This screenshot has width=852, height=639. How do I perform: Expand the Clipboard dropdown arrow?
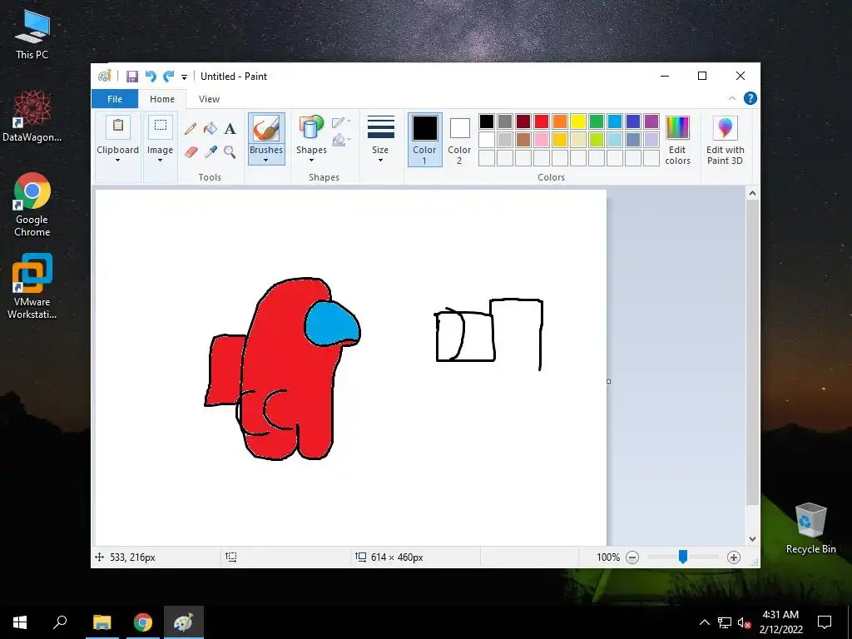pos(118,161)
